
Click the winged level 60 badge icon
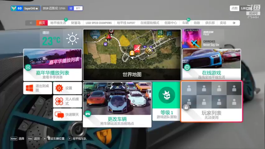point(14,8)
